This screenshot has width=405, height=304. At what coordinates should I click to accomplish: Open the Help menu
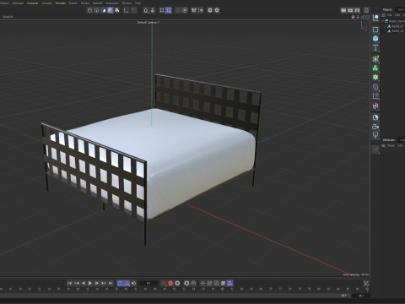[x=138, y=3]
